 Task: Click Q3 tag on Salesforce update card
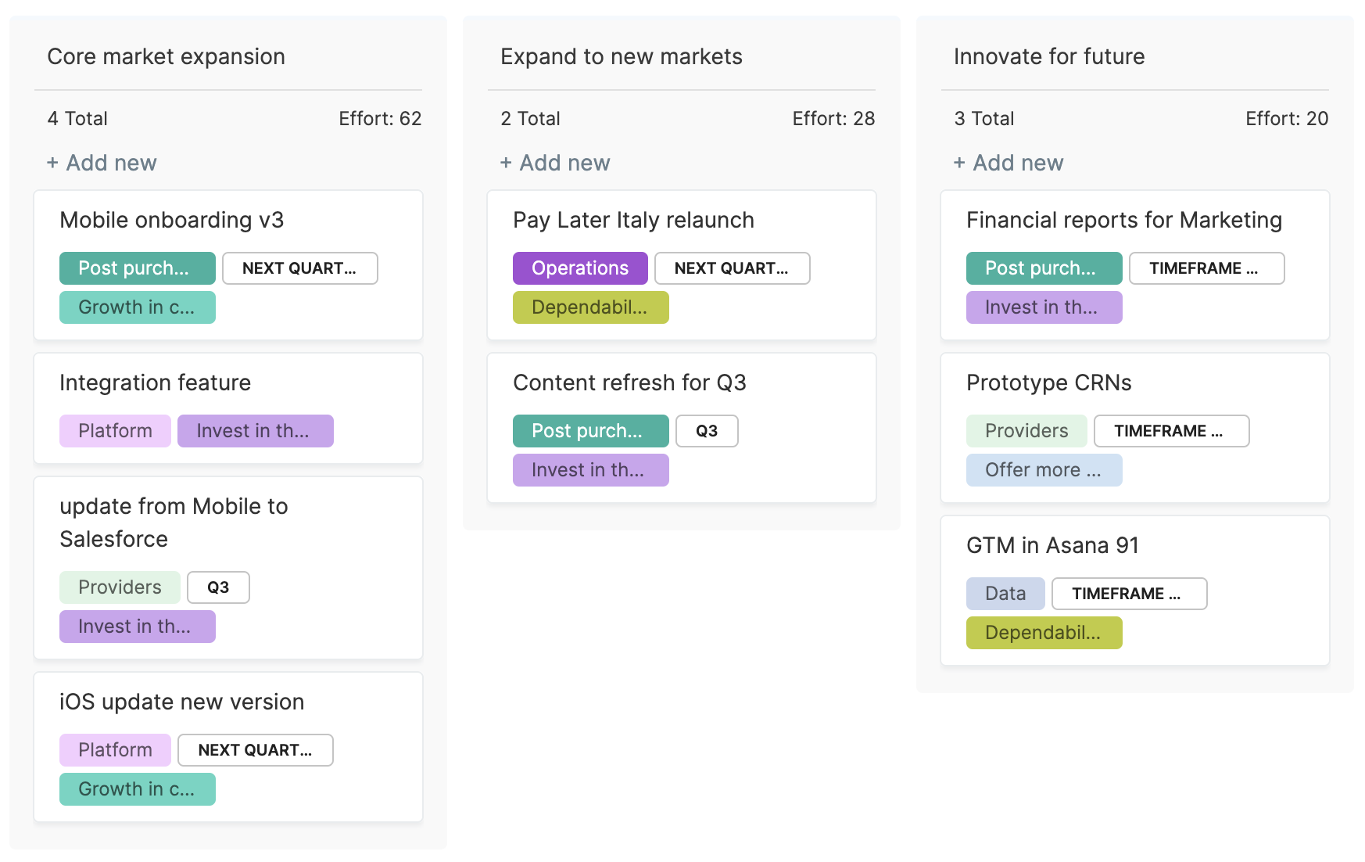tap(218, 587)
